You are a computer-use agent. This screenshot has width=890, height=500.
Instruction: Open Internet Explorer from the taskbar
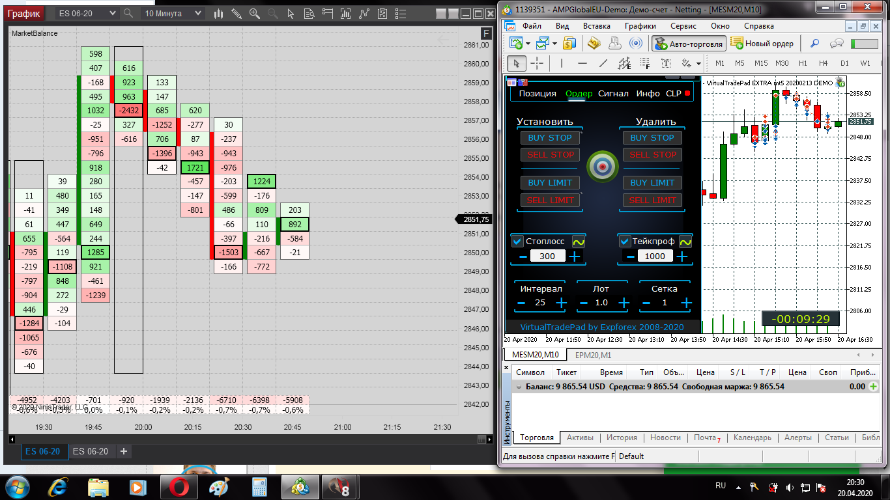click(59, 487)
